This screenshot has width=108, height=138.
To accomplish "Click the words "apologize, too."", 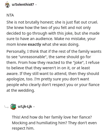I will click(x=20, y=79).
